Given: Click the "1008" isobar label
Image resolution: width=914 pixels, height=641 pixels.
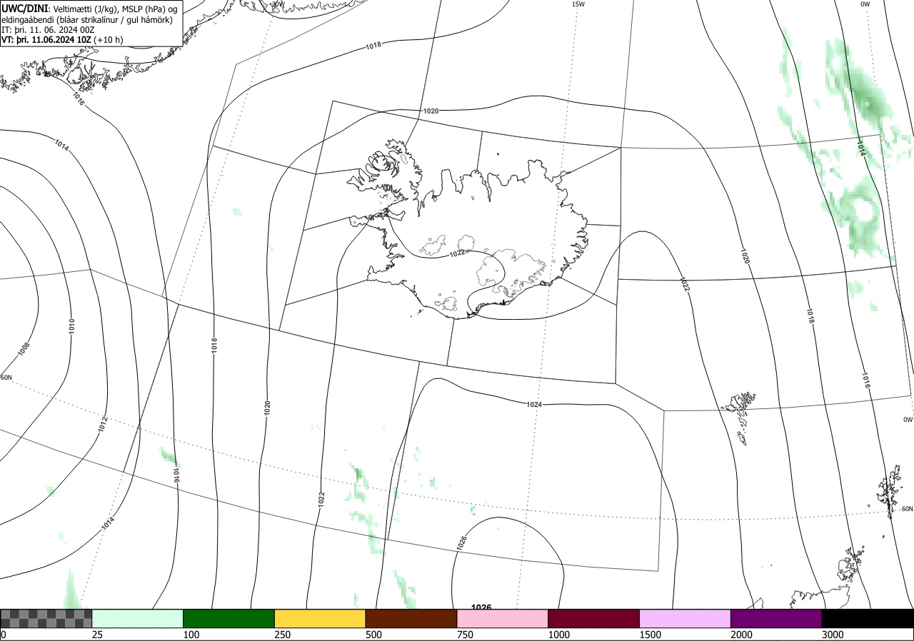Looking at the screenshot, I should (24, 349).
